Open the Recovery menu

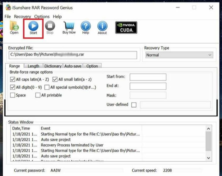[22, 16]
